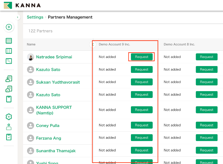This screenshot has height=164, width=223.
Task: Click Natradee Sripimai's avatar photo
Action: (x=31, y=57)
